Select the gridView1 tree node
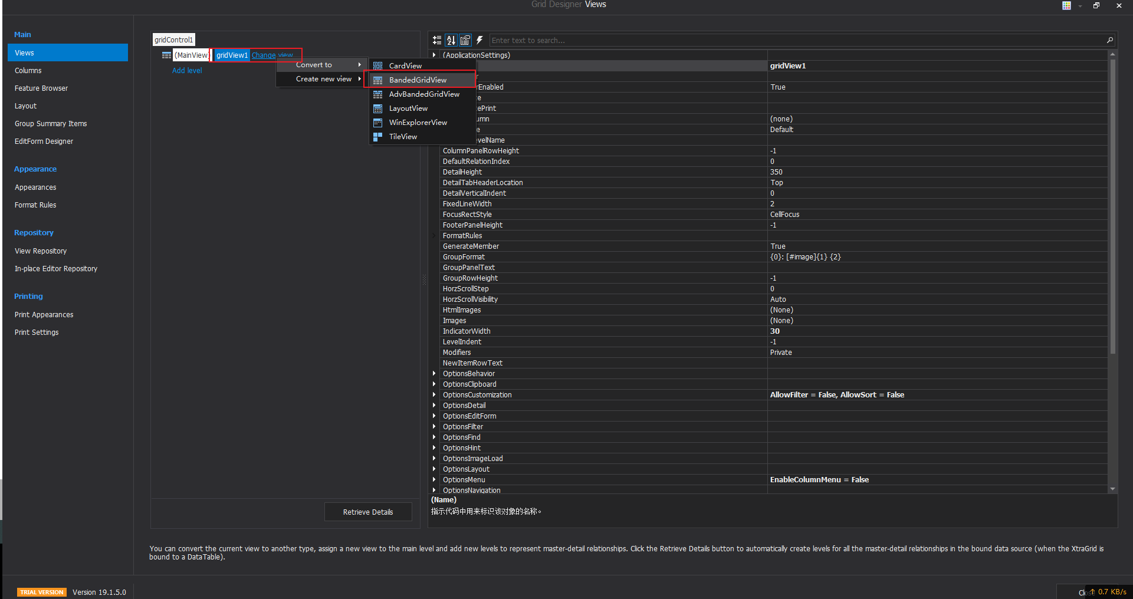This screenshot has width=1133, height=599. [232, 55]
